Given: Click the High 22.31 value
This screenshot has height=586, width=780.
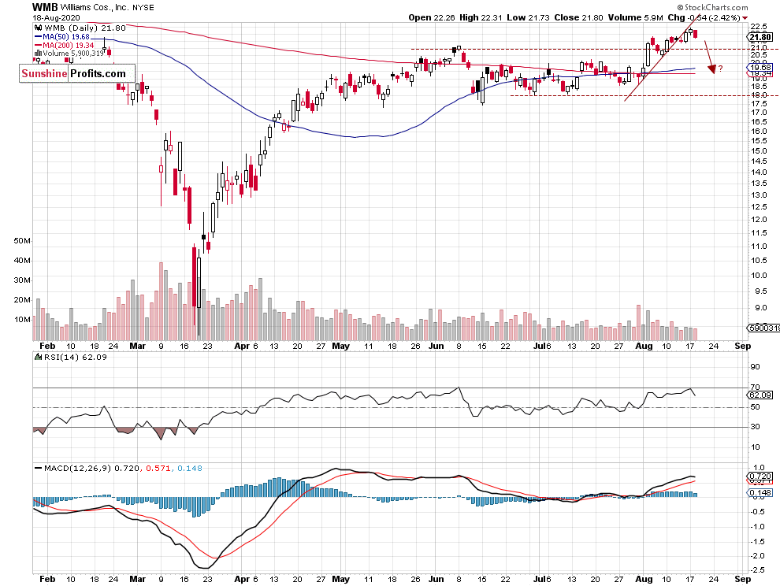Looking at the screenshot, I should [481, 17].
